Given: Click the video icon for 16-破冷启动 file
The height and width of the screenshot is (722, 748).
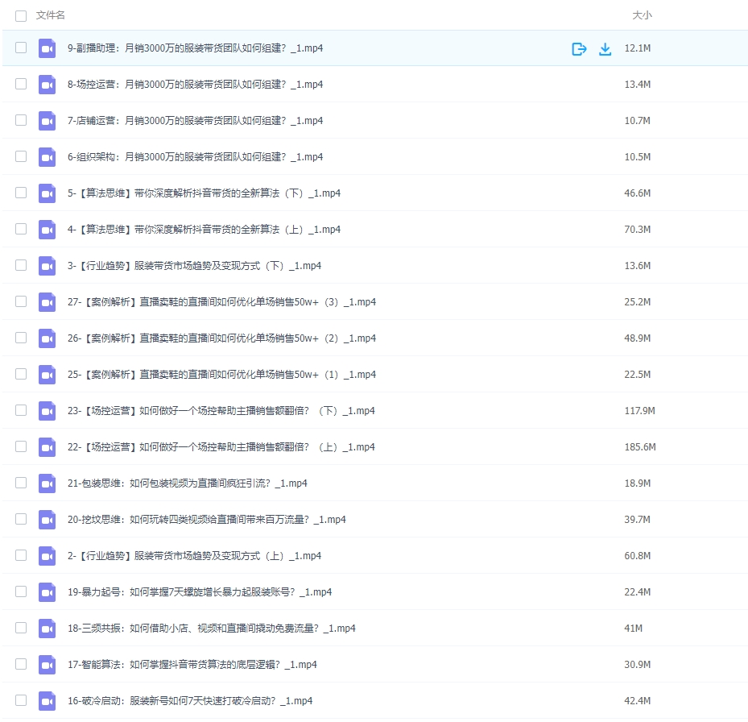Looking at the screenshot, I should point(47,701).
